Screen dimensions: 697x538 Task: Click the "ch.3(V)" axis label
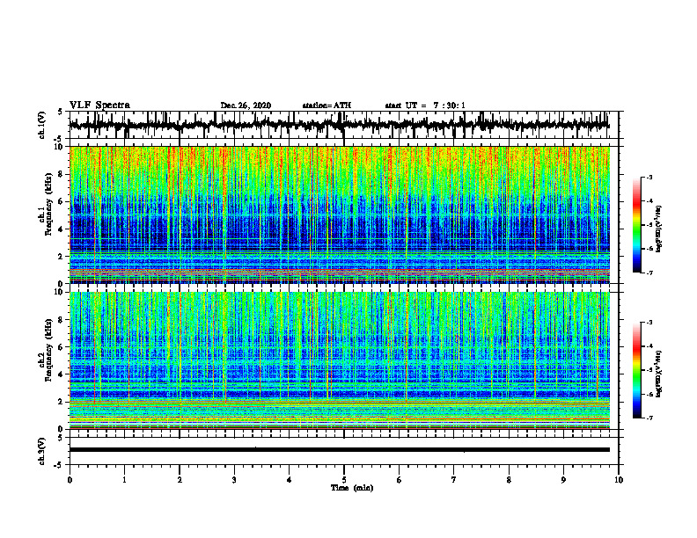(42, 451)
